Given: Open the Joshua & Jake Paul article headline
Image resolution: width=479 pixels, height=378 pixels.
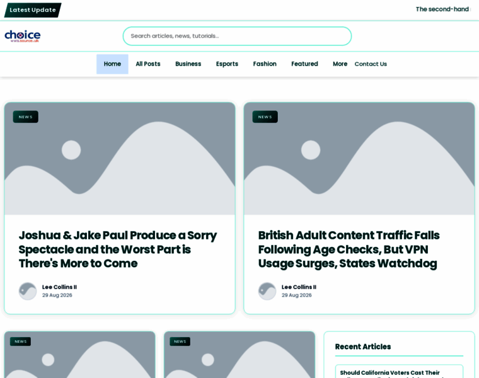Looking at the screenshot, I should [x=118, y=249].
